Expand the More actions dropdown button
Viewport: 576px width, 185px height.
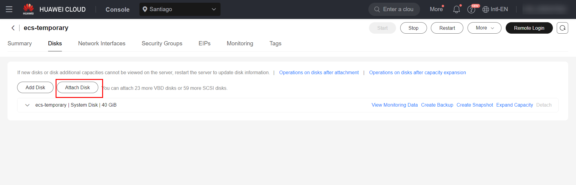pos(484,28)
